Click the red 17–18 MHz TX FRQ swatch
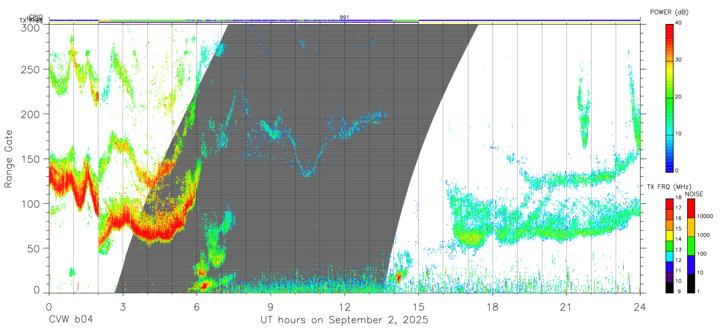The height and width of the screenshot is (332, 720). pyautogui.click(x=670, y=204)
